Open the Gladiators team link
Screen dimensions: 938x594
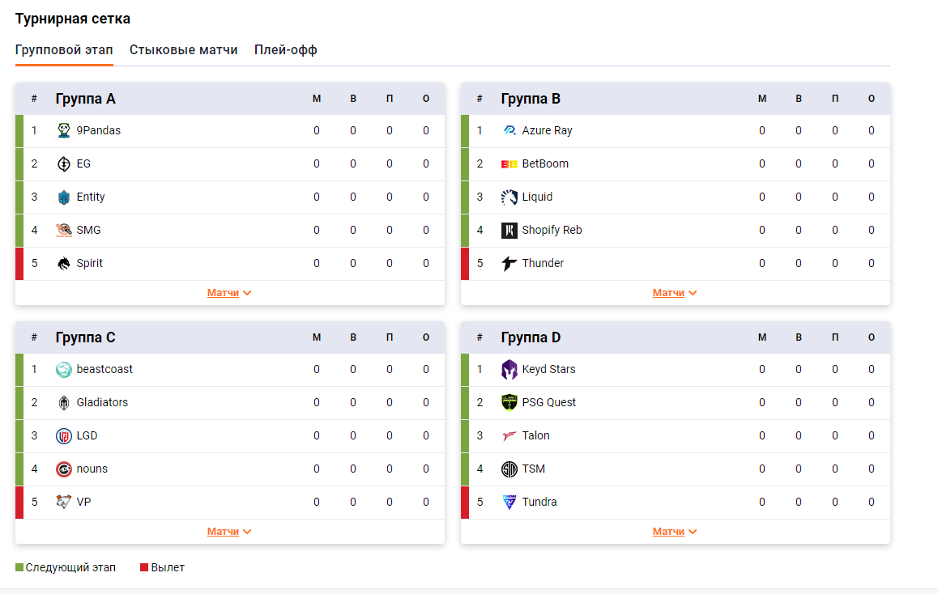pyautogui.click(x=102, y=402)
